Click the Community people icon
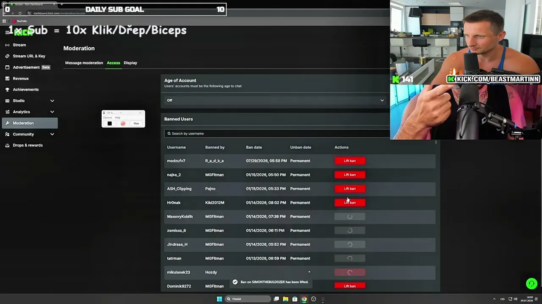This screenshot has width=542, height=304. [x=7, y=134]
